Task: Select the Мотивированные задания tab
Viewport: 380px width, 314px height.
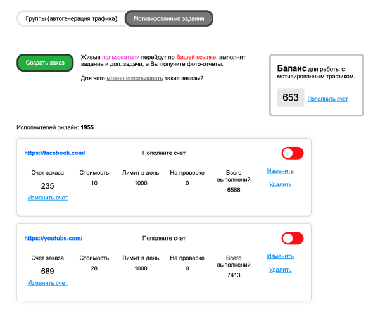Action: 169,18
